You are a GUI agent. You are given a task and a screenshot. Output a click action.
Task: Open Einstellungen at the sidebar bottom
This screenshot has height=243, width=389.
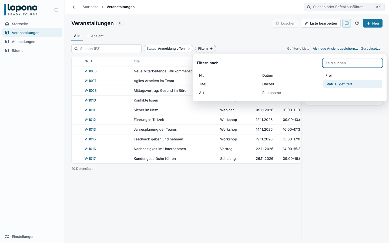pyautogui.click(x=32, y=237)
